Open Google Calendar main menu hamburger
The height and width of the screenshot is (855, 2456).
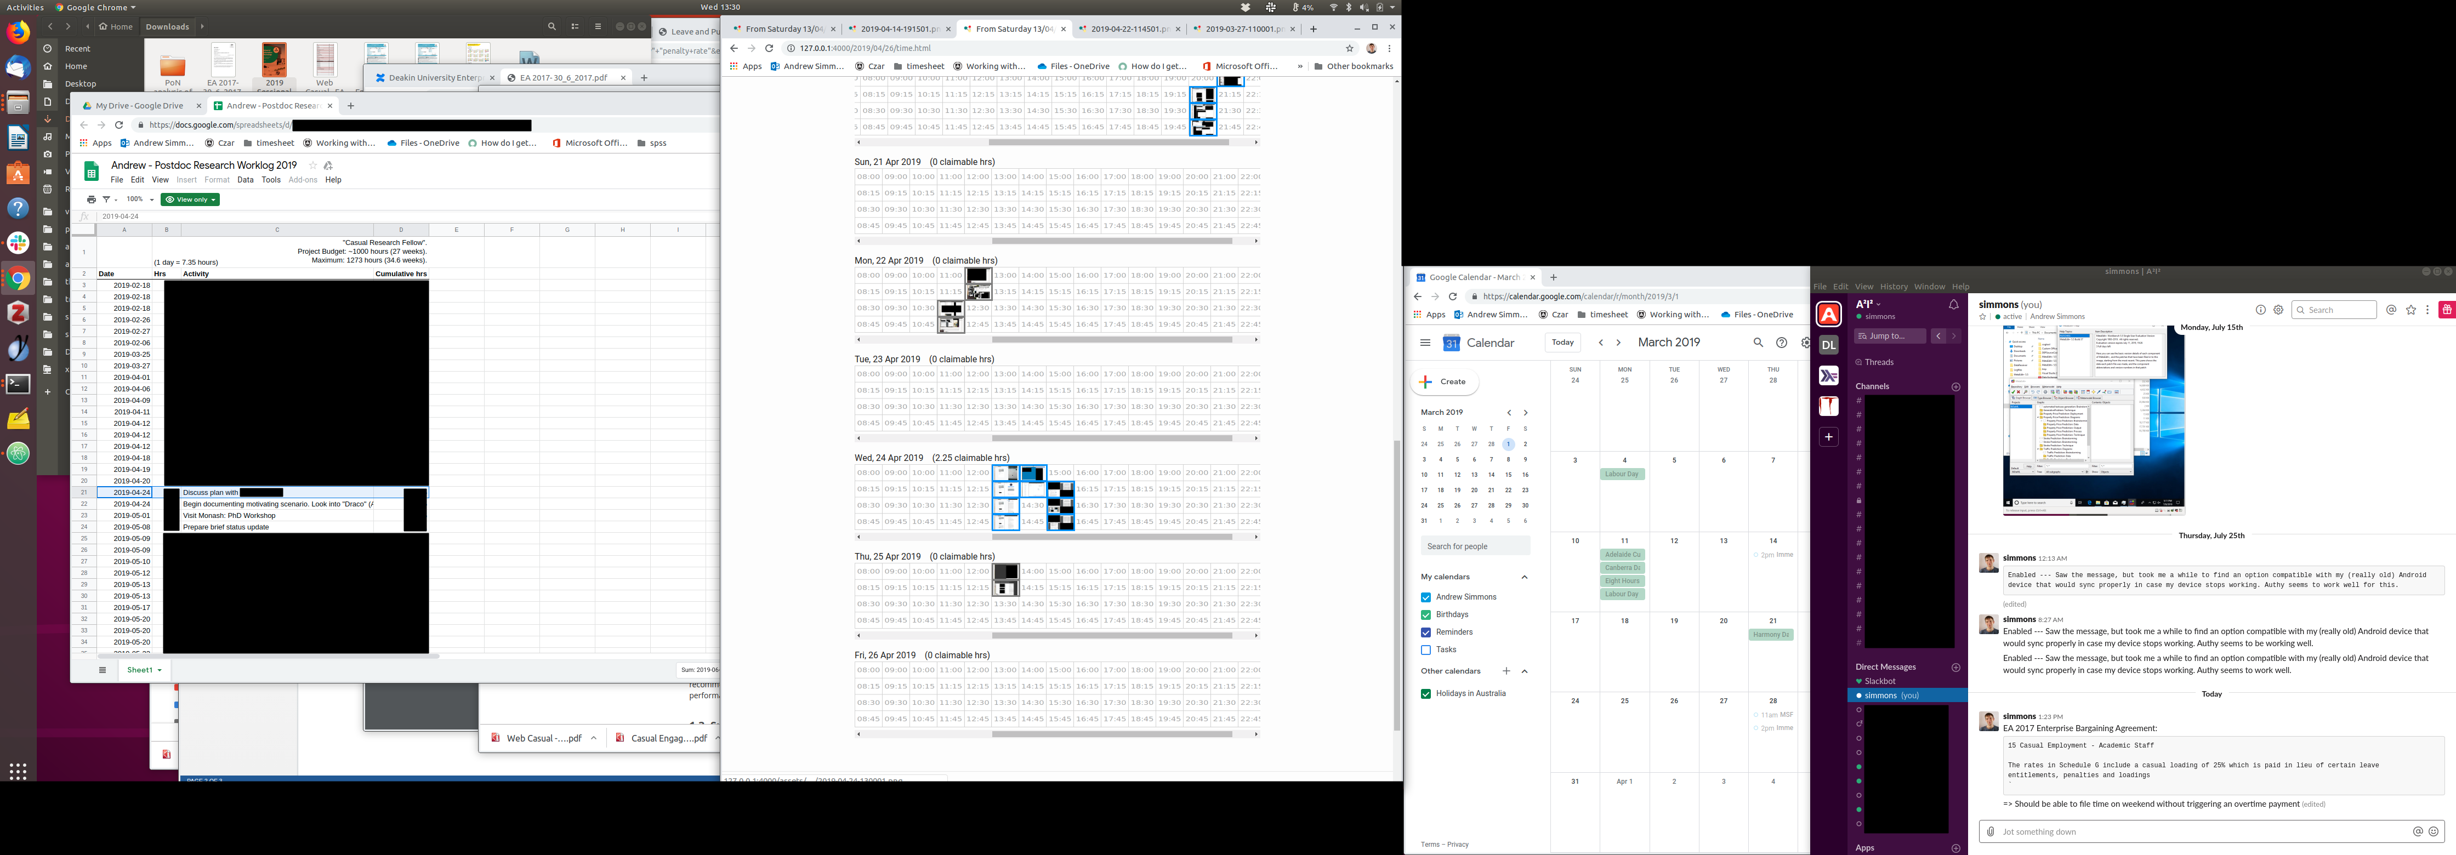pos(1424,343)
